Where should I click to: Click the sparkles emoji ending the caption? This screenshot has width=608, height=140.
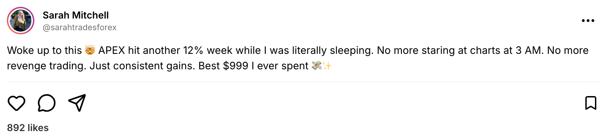click(327, 66)
